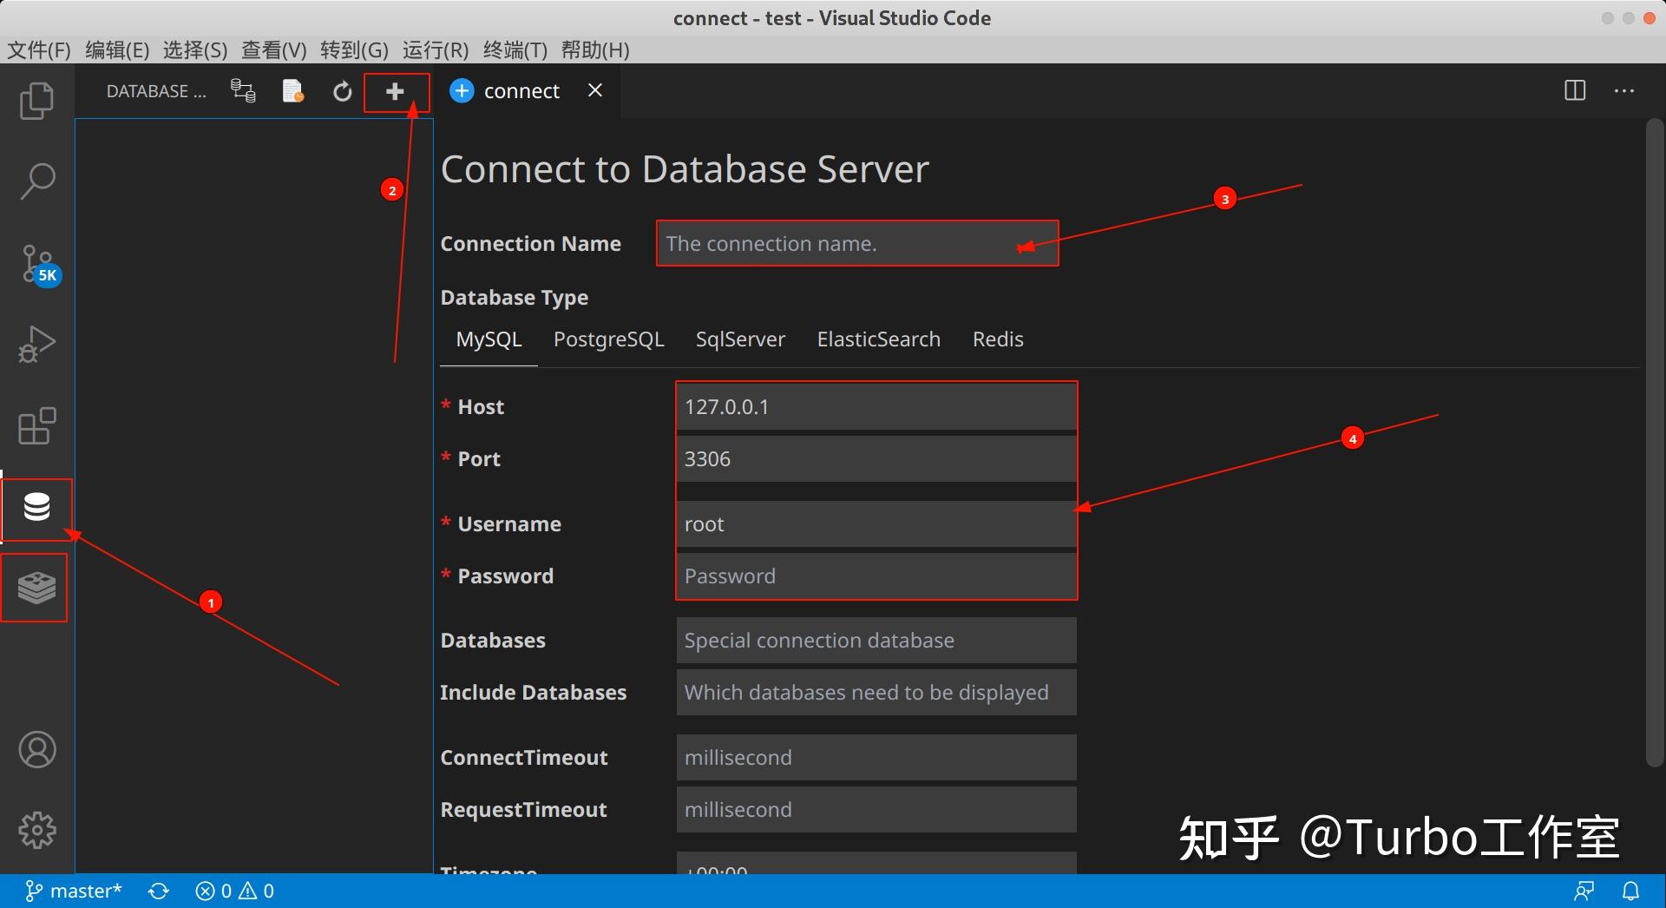Split the editor with the layout icon
1666x908 pixels.
(1573, 90)
